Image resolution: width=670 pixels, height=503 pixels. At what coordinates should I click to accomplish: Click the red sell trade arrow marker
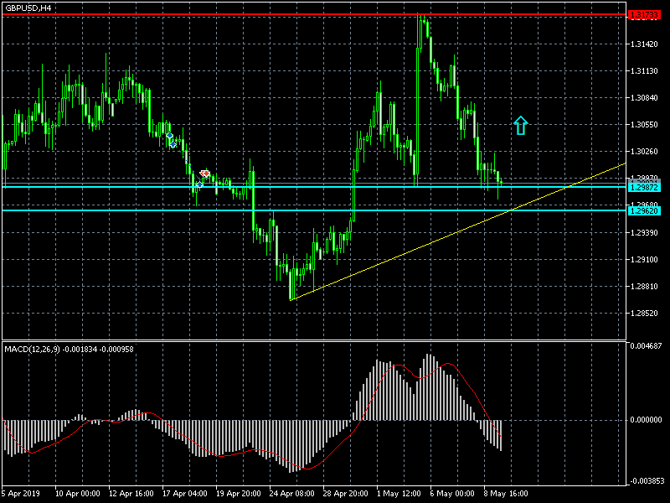[x=204, y=174]
